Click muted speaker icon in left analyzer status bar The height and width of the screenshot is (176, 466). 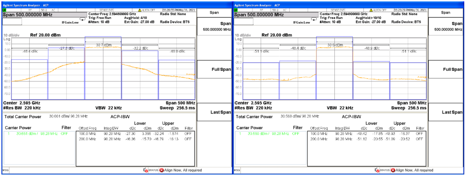(146, 170)
